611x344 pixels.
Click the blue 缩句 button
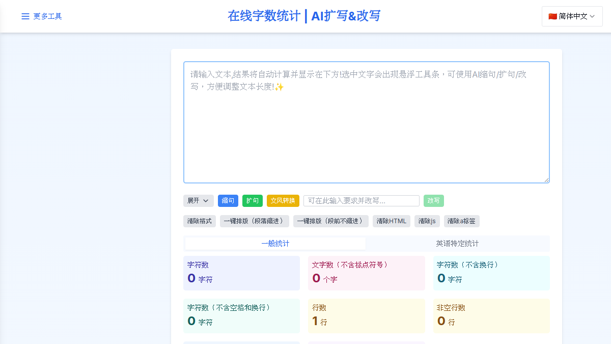228,201
